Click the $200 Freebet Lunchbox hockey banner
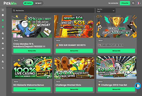 pyautogui.click(x=116, y=67)
